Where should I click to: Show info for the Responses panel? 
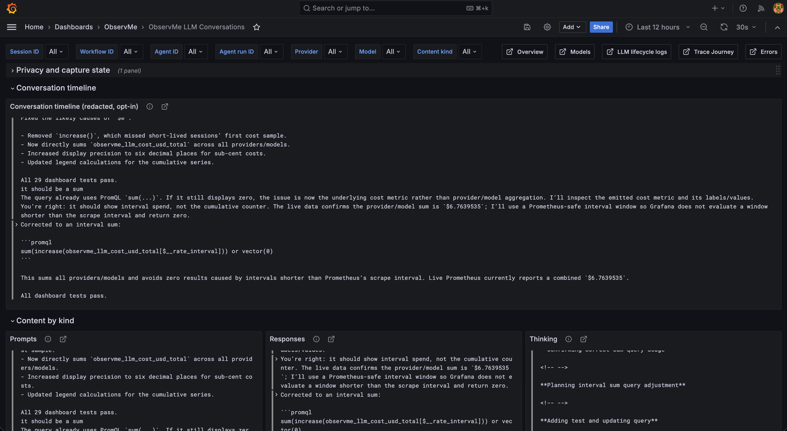pos(316,339)
